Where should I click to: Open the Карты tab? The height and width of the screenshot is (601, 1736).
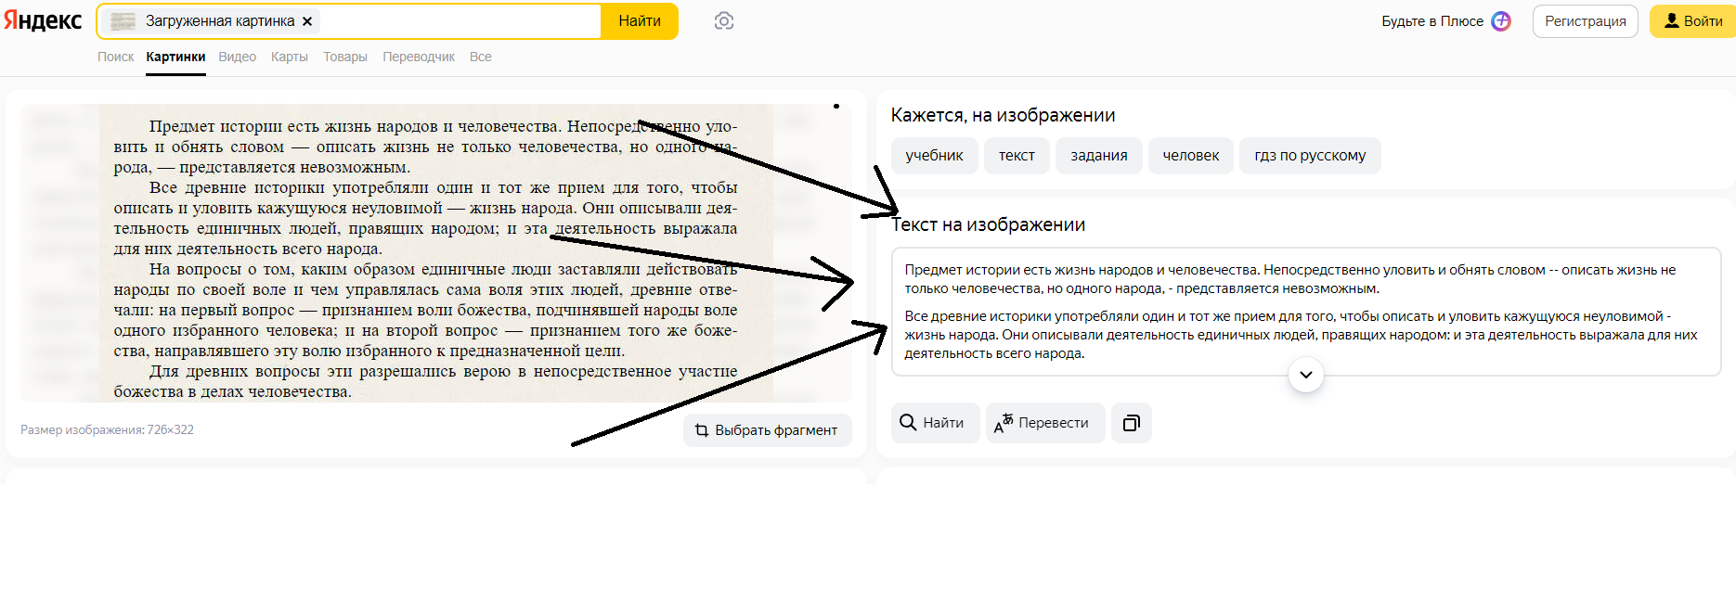289,57
